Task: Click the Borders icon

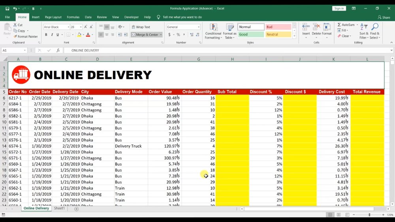Action: click(x=68, y=35)
